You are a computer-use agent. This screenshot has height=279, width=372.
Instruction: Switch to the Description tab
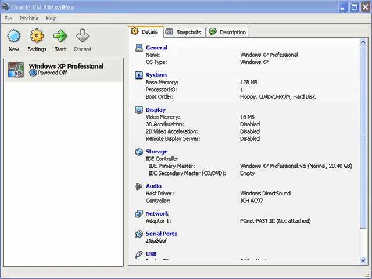click(x=227, y=32)
